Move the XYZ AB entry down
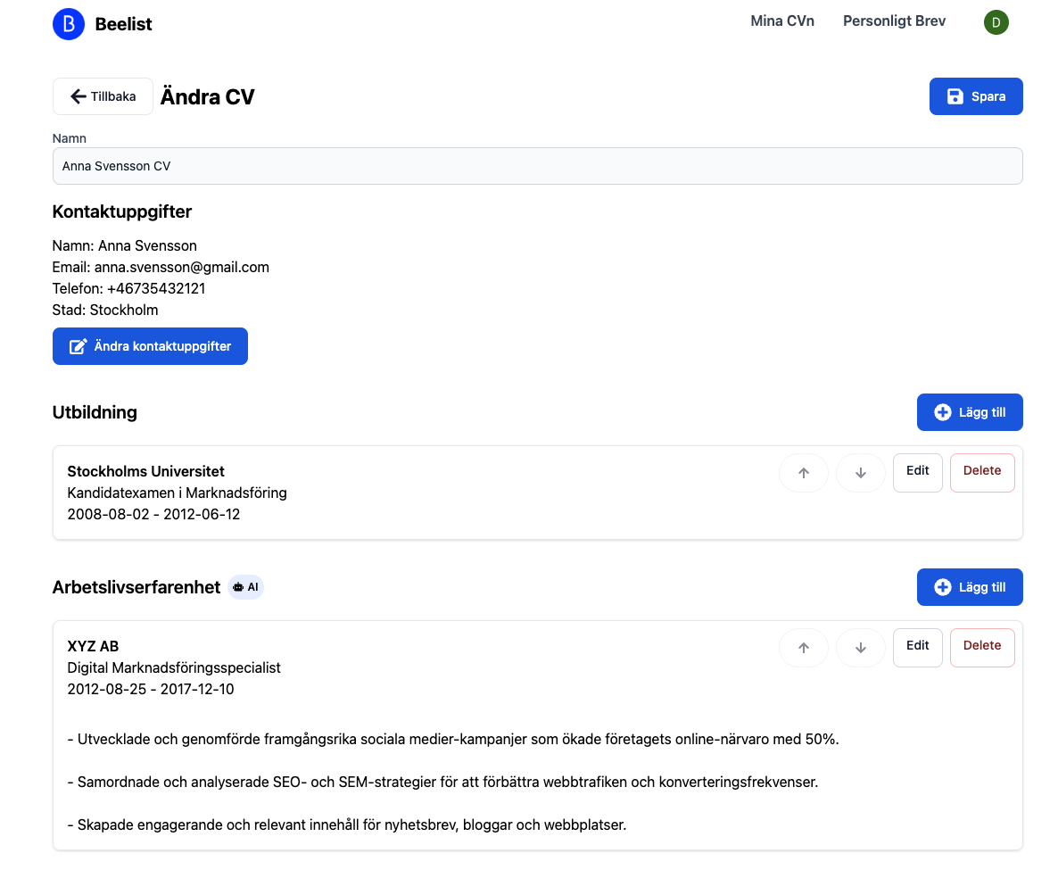 point(860,647)
